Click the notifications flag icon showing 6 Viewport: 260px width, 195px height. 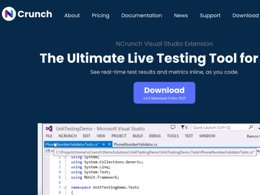point(184,127)
